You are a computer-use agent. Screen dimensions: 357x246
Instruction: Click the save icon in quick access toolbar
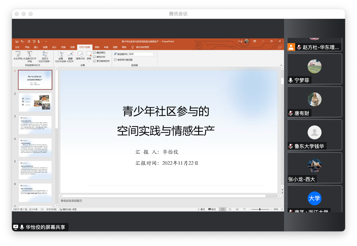(x=17, y=41)
